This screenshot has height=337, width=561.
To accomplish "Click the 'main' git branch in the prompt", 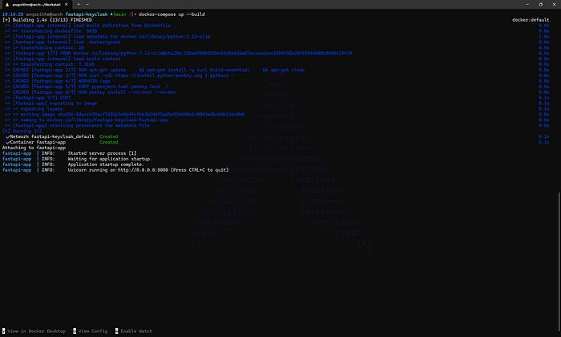I will tap(120, 14).
